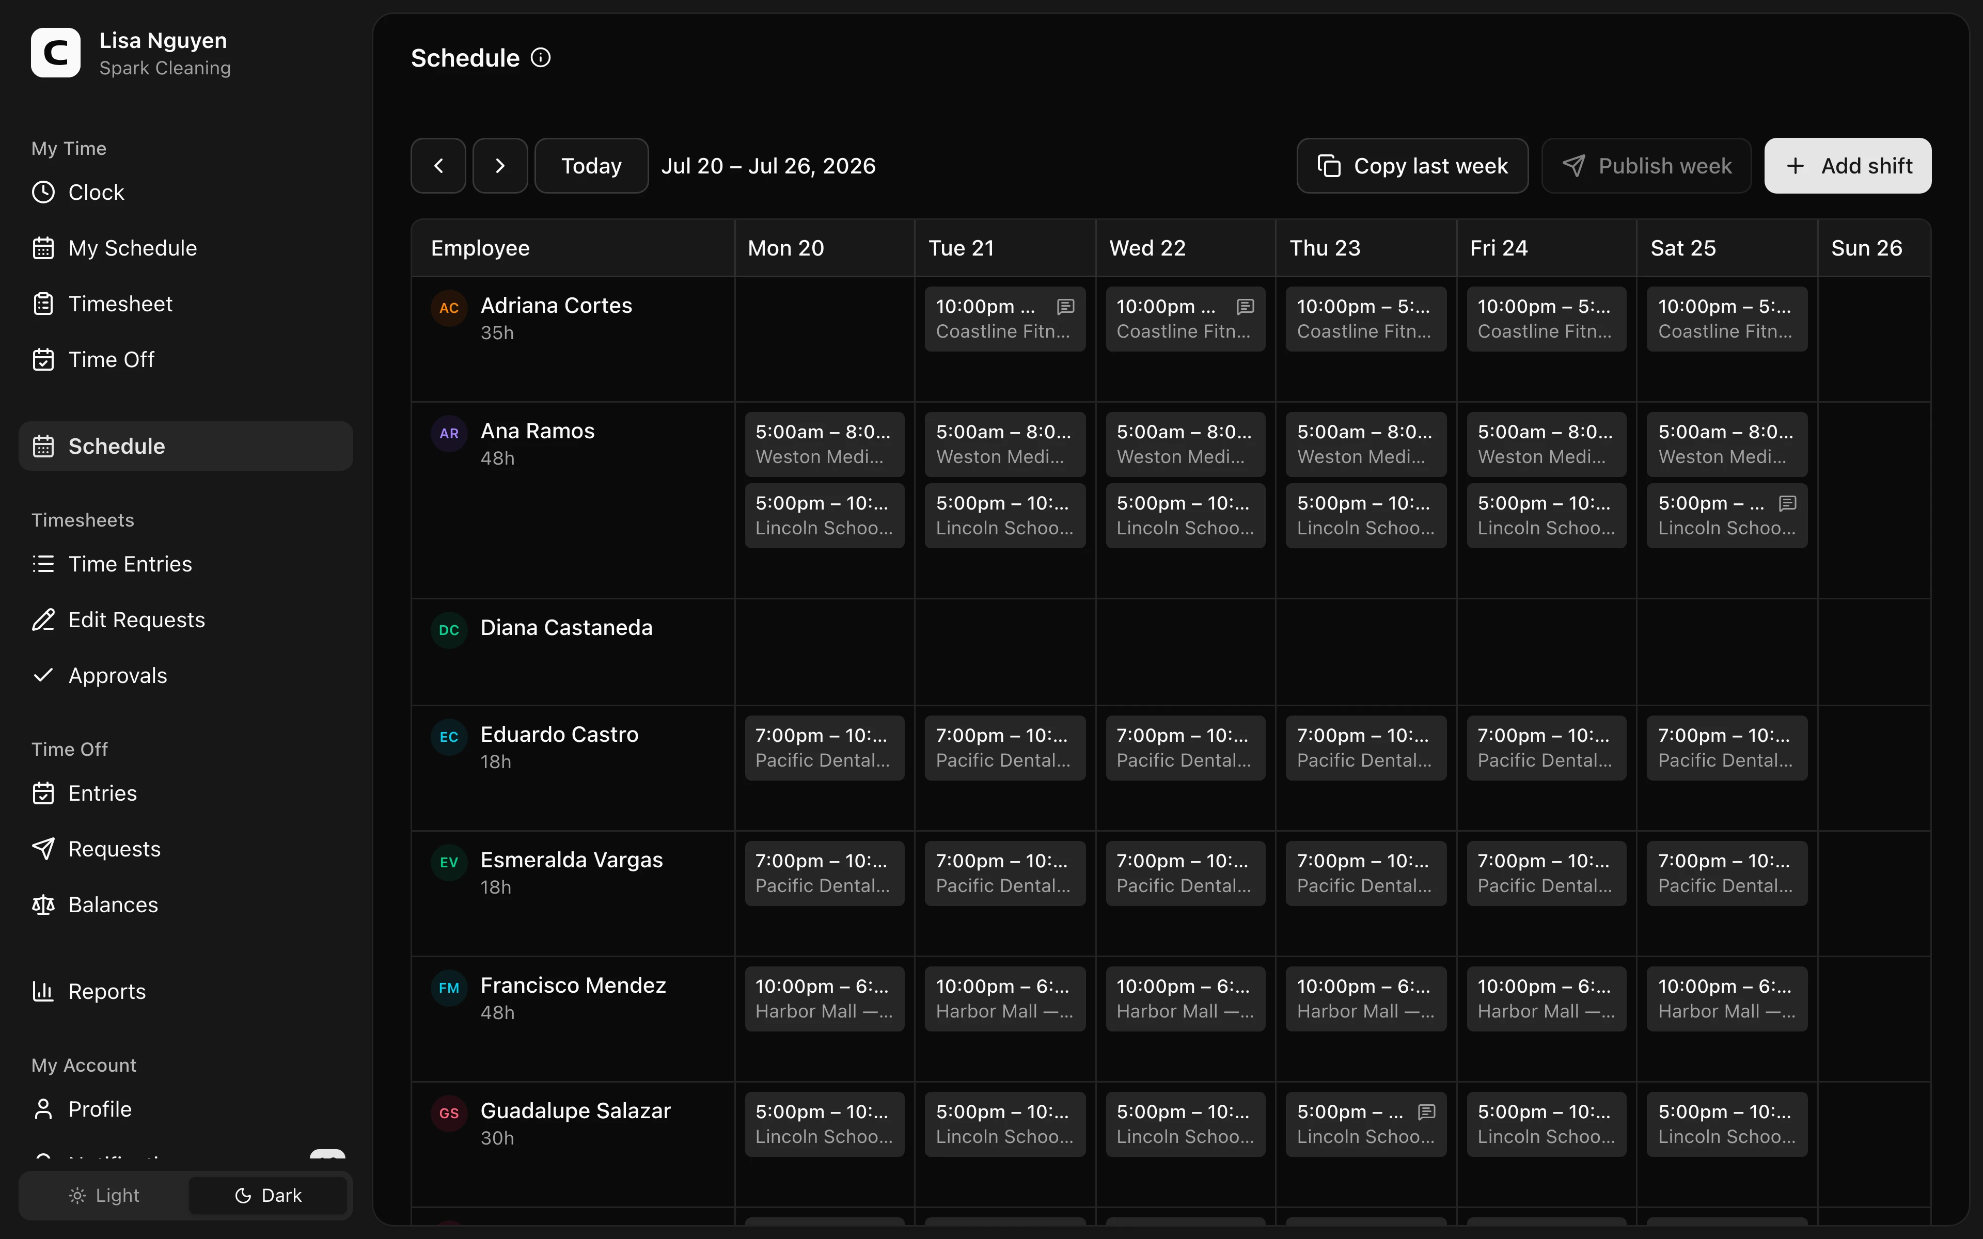
Task: Open Requests in the sidebar
Action: point(186,849)
